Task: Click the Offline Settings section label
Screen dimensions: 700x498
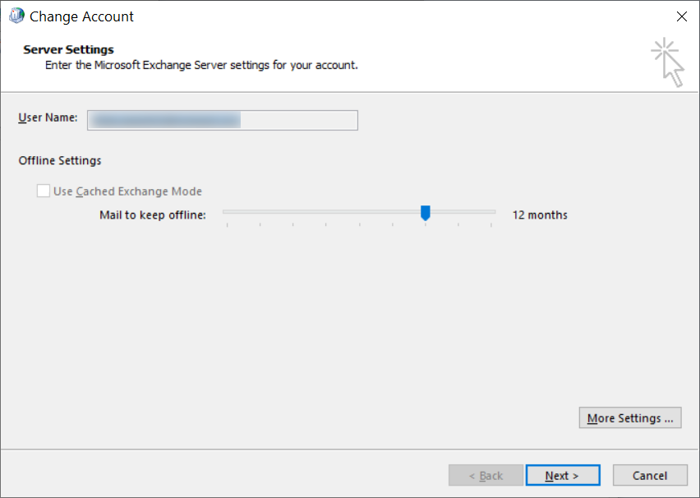Action: pos(59,160)
